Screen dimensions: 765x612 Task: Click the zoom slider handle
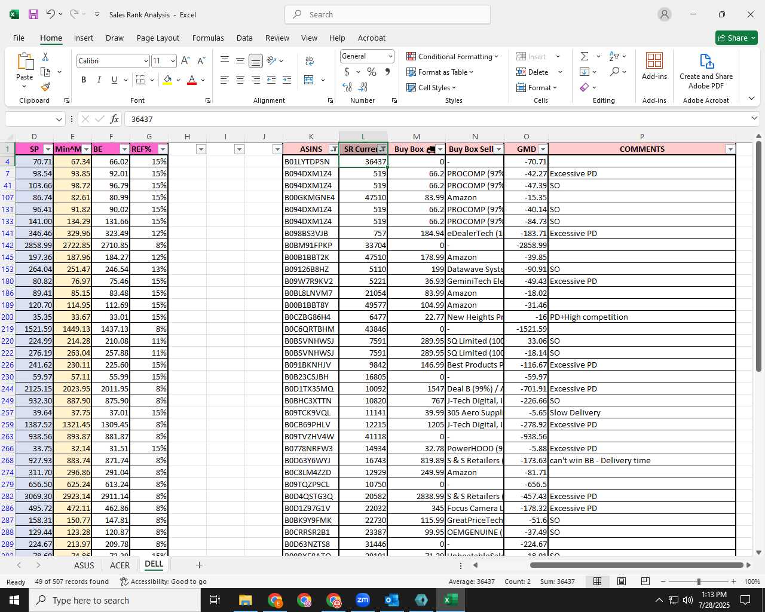(x=699, y=582)
